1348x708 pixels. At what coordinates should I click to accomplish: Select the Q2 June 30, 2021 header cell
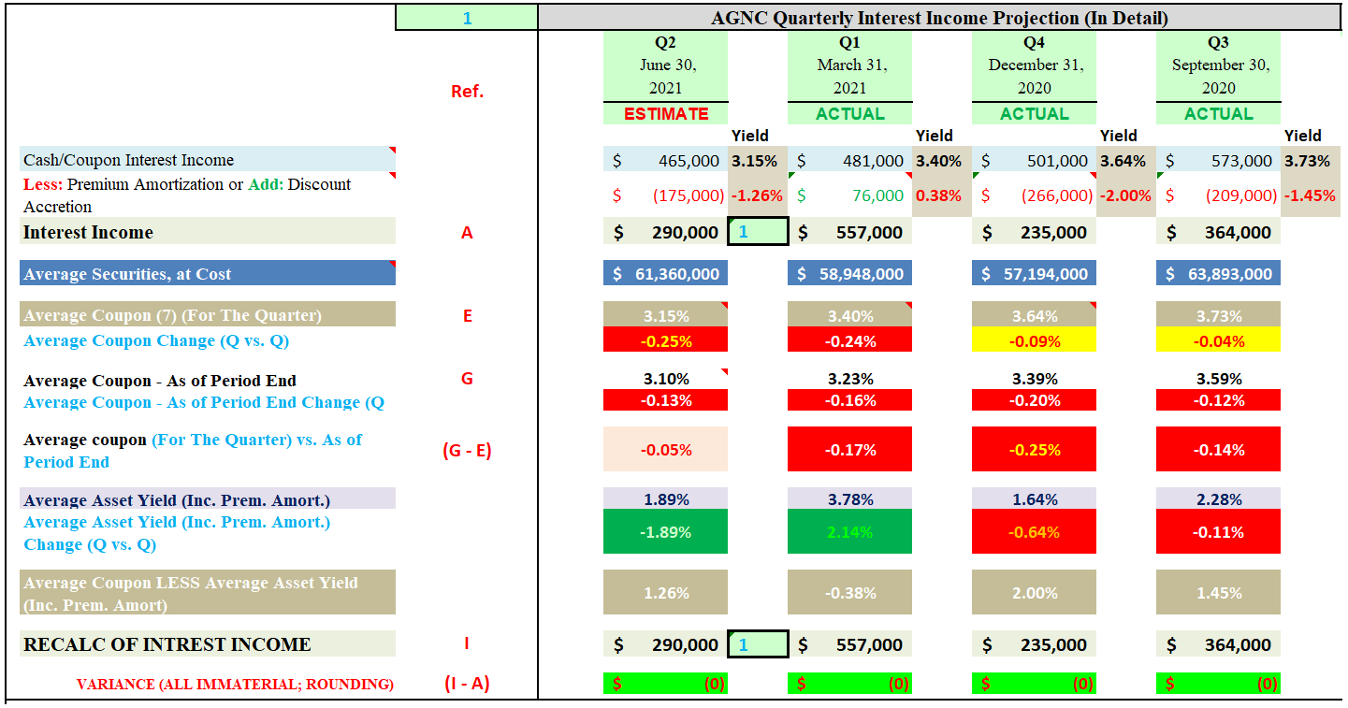pyautogui.click(x=665, y=65)
